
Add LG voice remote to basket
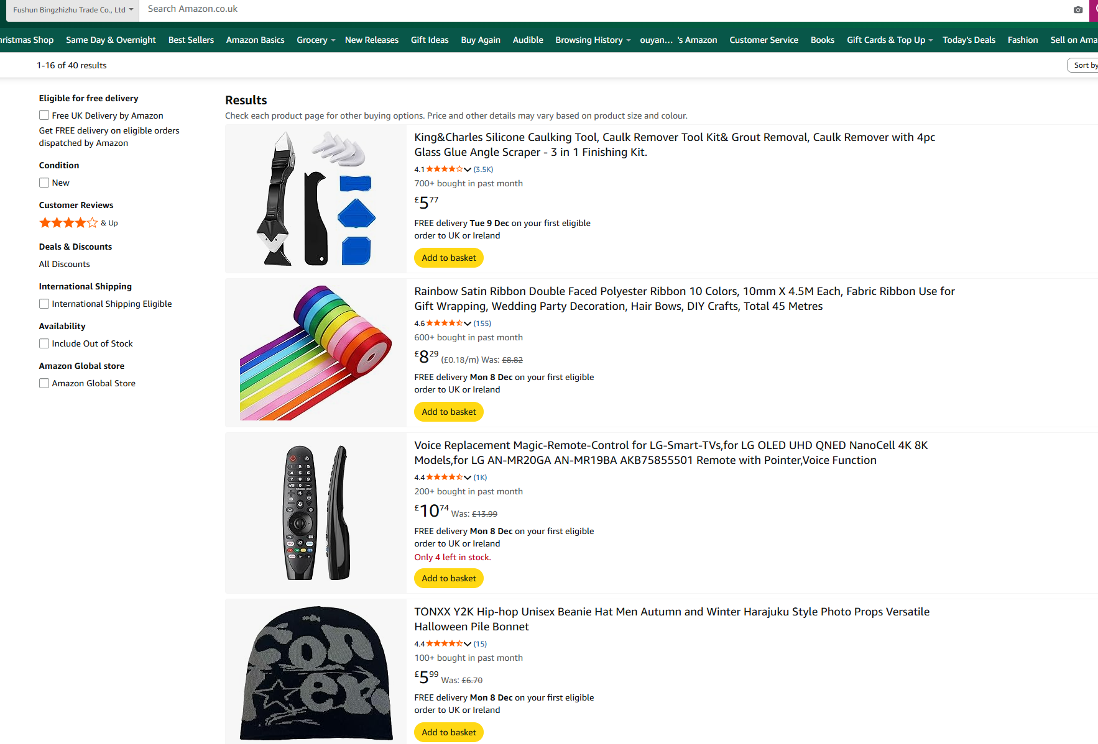pos(448,578)
